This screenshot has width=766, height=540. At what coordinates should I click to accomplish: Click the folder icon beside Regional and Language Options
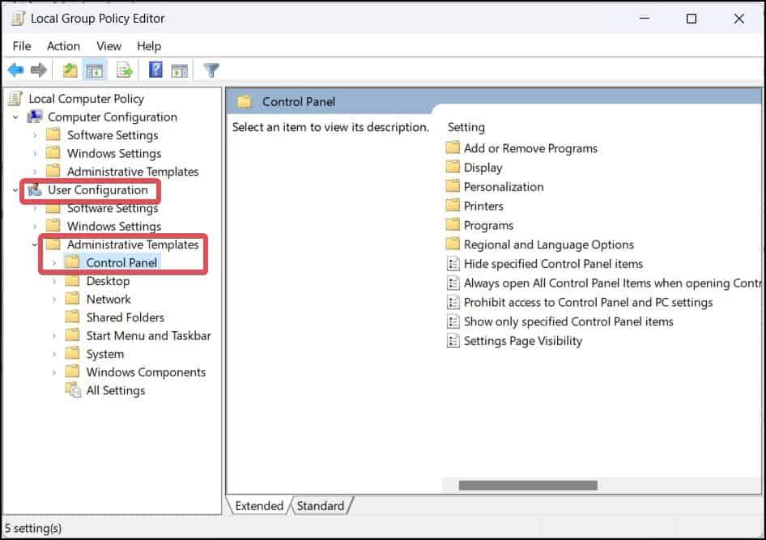453,244
